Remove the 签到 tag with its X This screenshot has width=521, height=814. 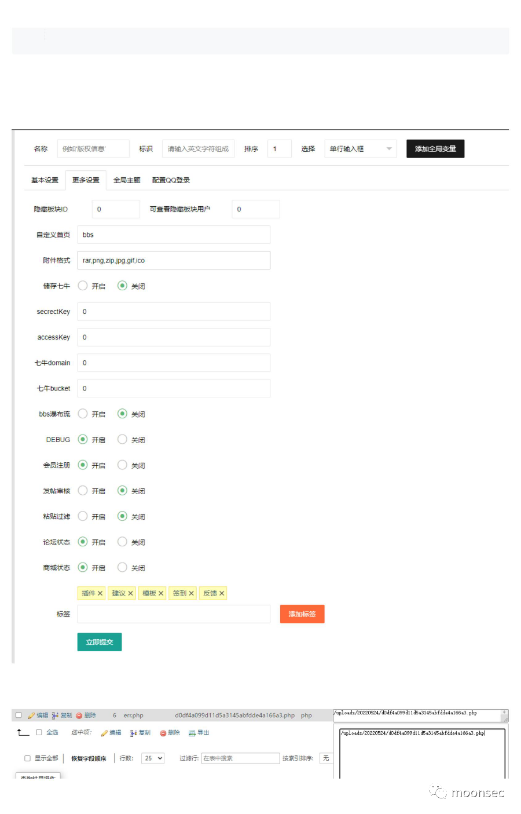(x=191, y=593)
